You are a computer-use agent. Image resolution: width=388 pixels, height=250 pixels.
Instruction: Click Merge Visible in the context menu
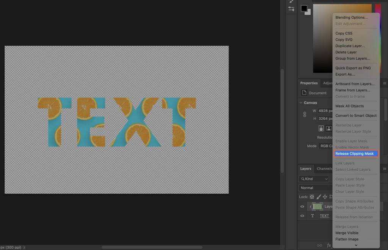(347, 233)
